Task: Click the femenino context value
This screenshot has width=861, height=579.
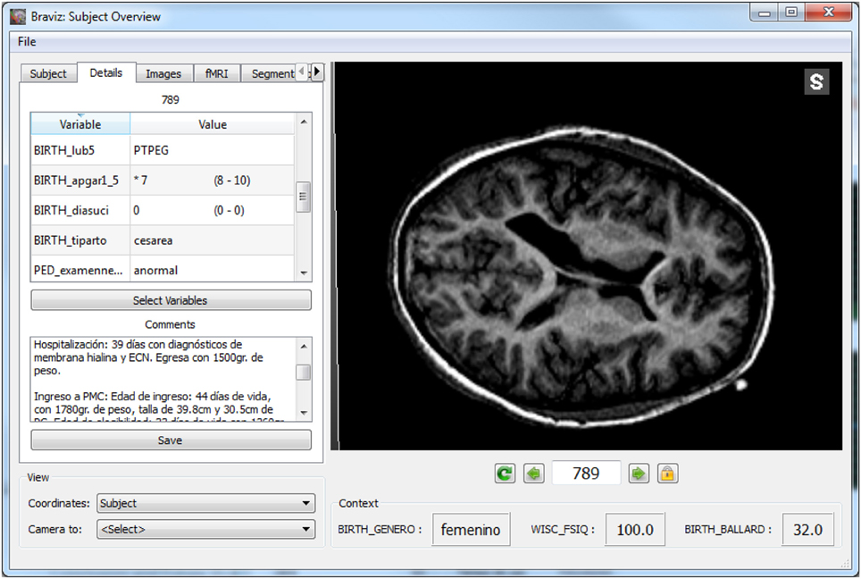Action: (x=471, y=530)
